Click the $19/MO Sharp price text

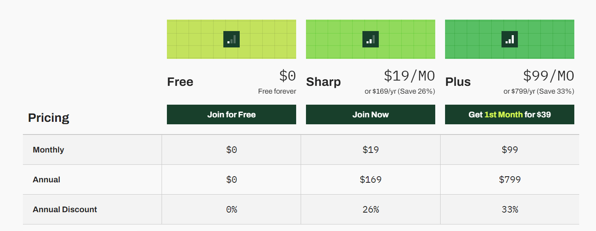coord(409,76)
